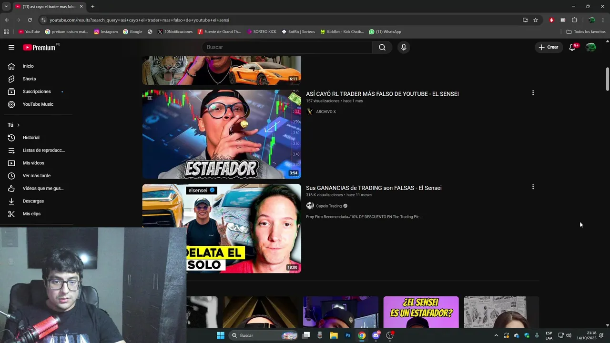Image resolution: width=610 pixels, height=343 pixels.
Task: Click the page vertical scrollbar thumb
Action: (607, 79)
